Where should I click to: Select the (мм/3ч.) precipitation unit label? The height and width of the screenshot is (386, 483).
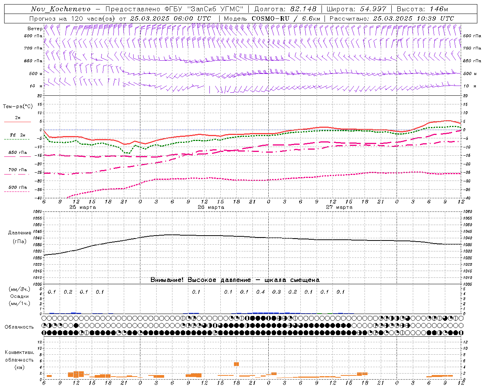click(x=20, y=289)
